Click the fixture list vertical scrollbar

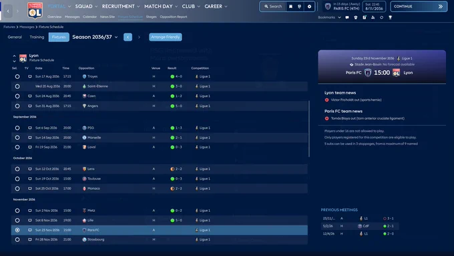pyautogui.click(x=309, y=129)
